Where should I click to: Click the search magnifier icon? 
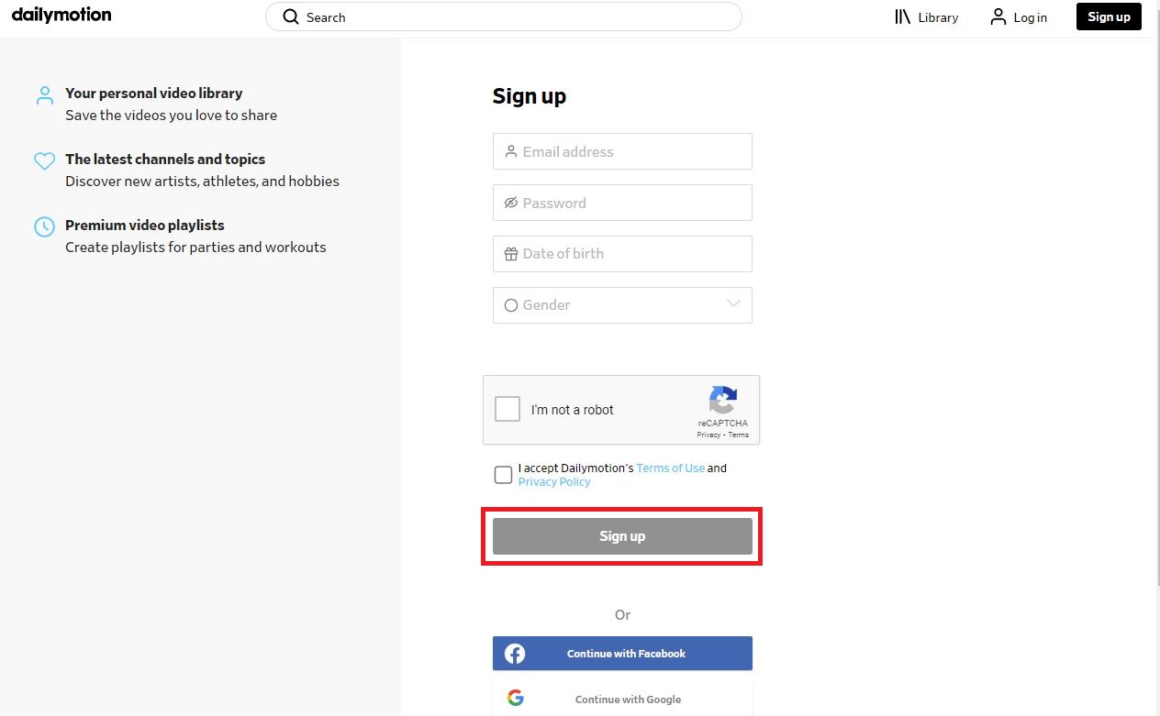(x=290, y=17)
